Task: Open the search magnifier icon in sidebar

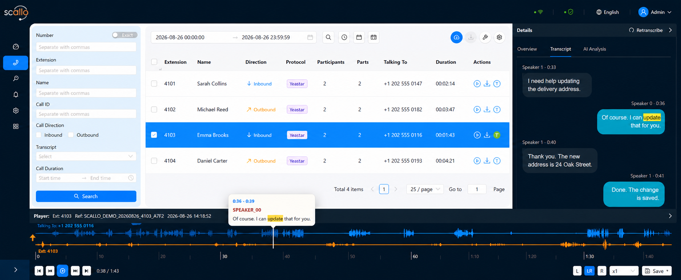Action: pyautogui.click(x=16, y=79)
